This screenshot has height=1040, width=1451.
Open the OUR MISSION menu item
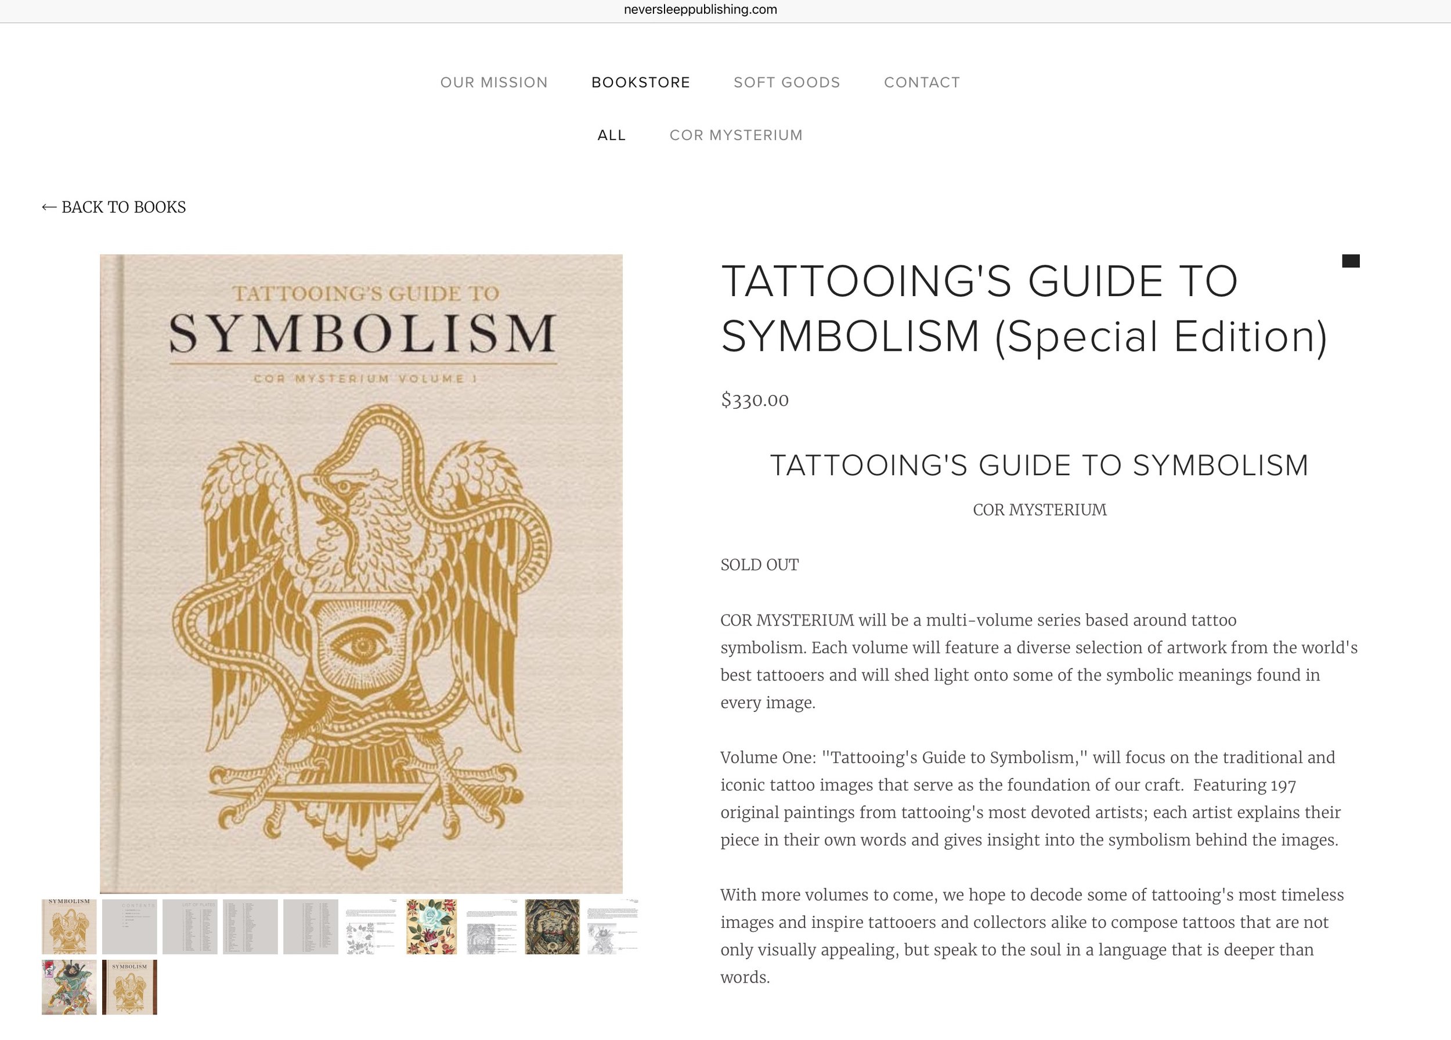(x=494, y=82)
